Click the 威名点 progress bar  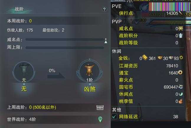click(x=65, y=40)
